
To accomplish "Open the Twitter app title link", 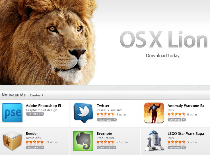I will [x=103, y=106].
